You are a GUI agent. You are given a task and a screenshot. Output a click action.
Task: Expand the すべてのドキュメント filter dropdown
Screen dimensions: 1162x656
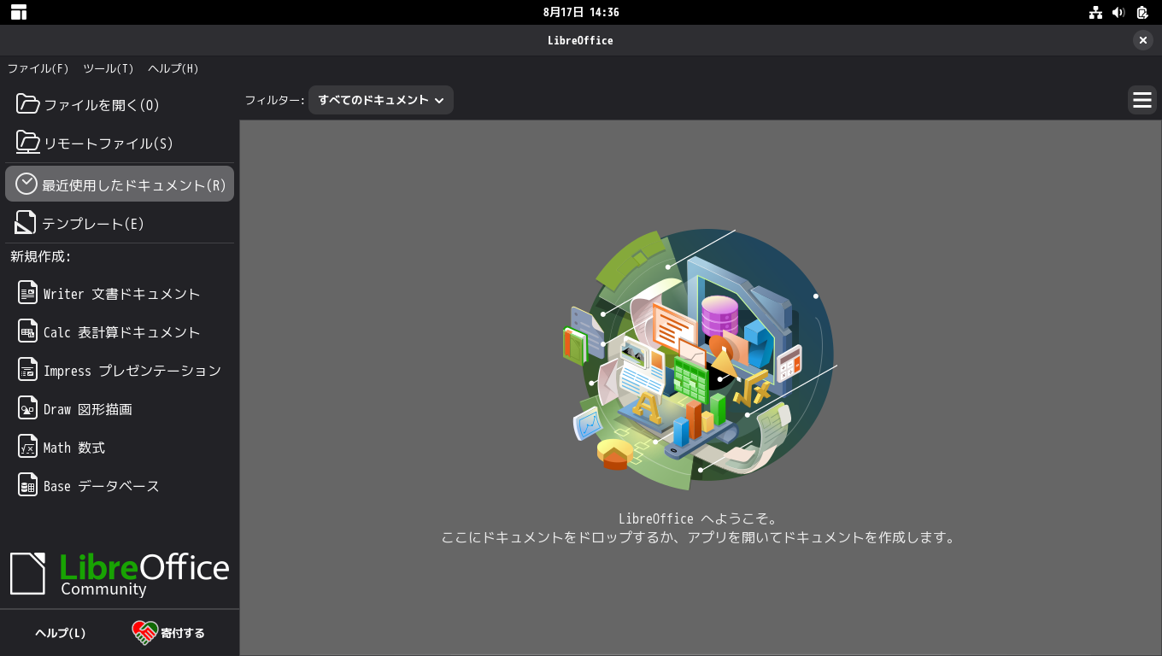click(381, 100)
